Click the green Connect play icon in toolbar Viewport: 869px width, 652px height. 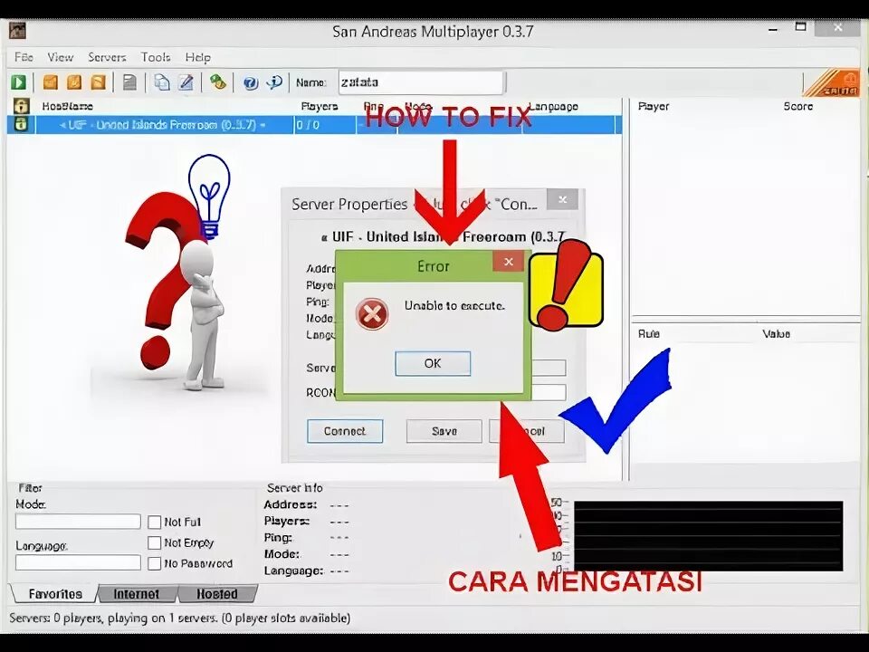click(18, 82)
